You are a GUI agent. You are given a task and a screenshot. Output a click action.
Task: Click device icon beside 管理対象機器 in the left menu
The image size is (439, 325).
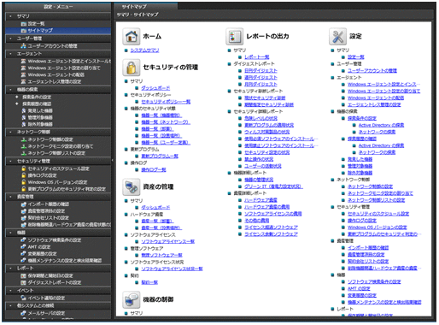coord(24,117)
